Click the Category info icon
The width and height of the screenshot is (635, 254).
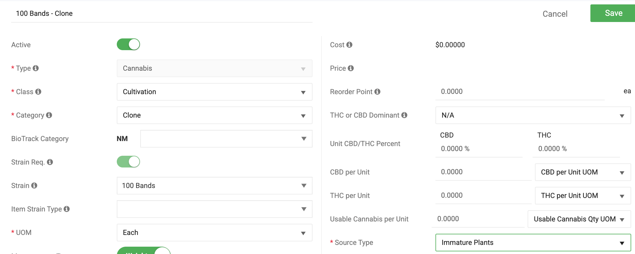49,115
